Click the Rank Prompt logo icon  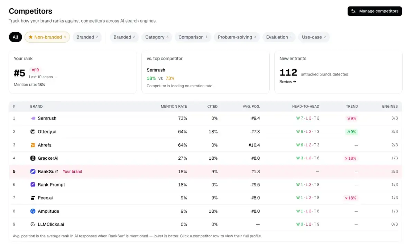pyautogui.click(x=33, y=185)
